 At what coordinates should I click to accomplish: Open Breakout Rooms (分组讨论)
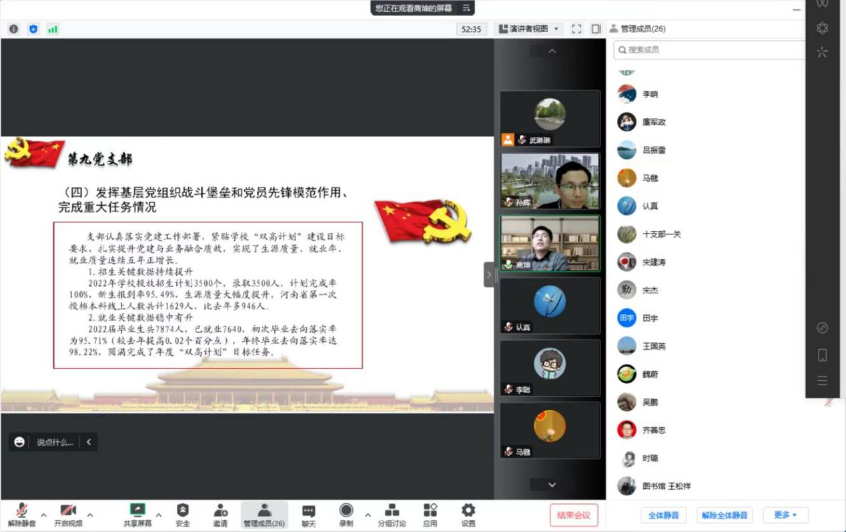point(392,514)
